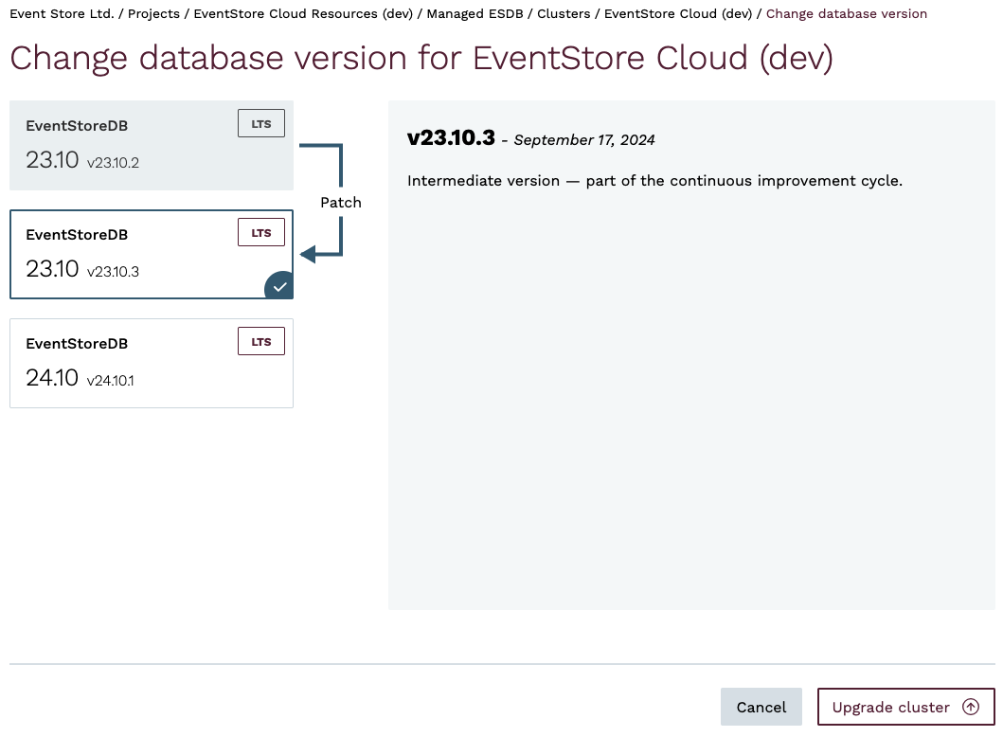Click the LTS badge on the v24.10.1 card
Viewport: 1003px width, 737px height.
[x=260, y=342]
